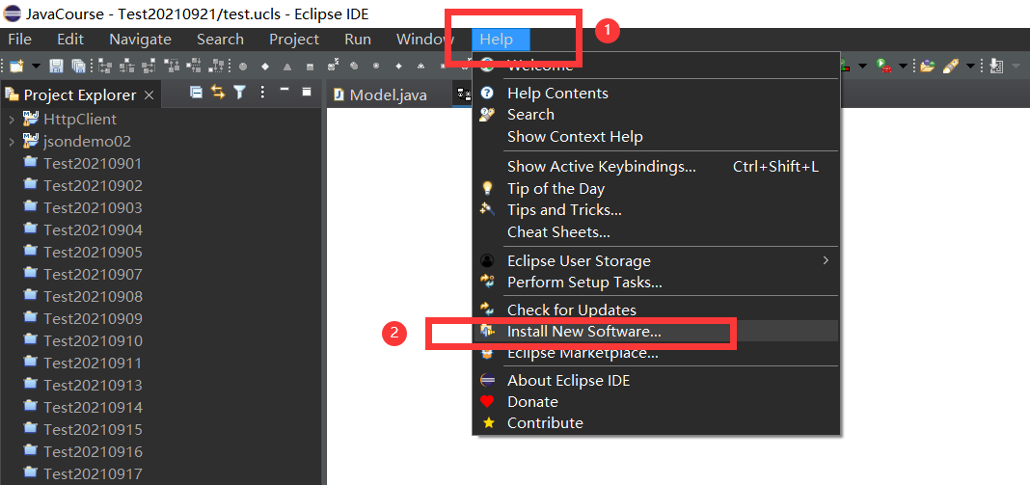
Task: Click the yellow star Contribute icon
Action: pyautogui.click(x=487, y=422)
